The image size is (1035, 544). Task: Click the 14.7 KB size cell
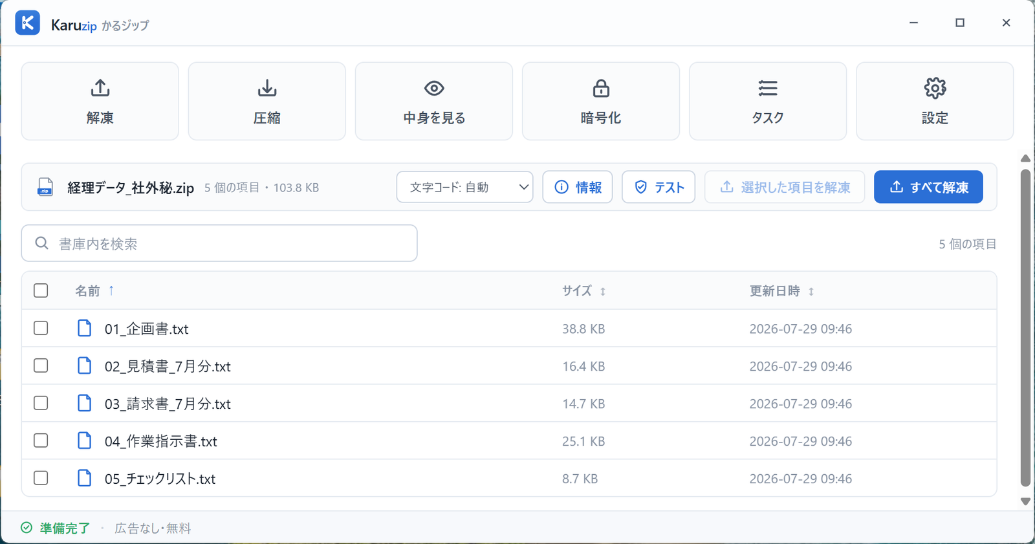point(583,404)
